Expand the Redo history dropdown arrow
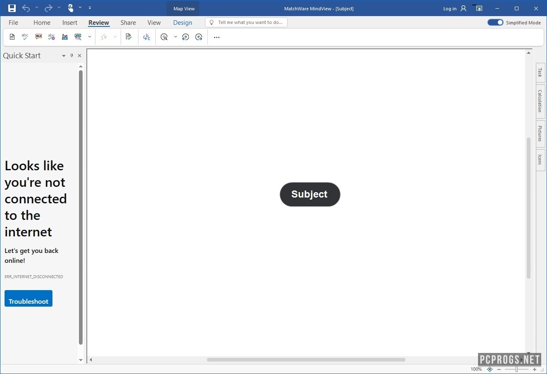 59,8
